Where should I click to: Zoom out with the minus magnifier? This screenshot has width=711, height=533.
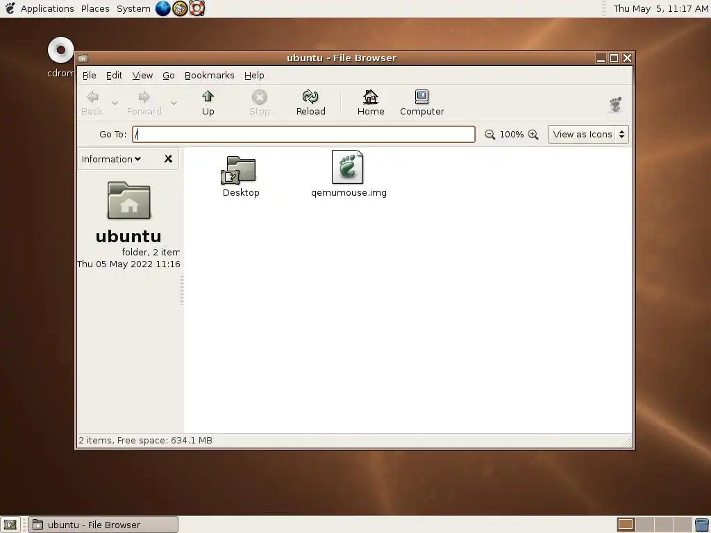[x=490, y=135]
